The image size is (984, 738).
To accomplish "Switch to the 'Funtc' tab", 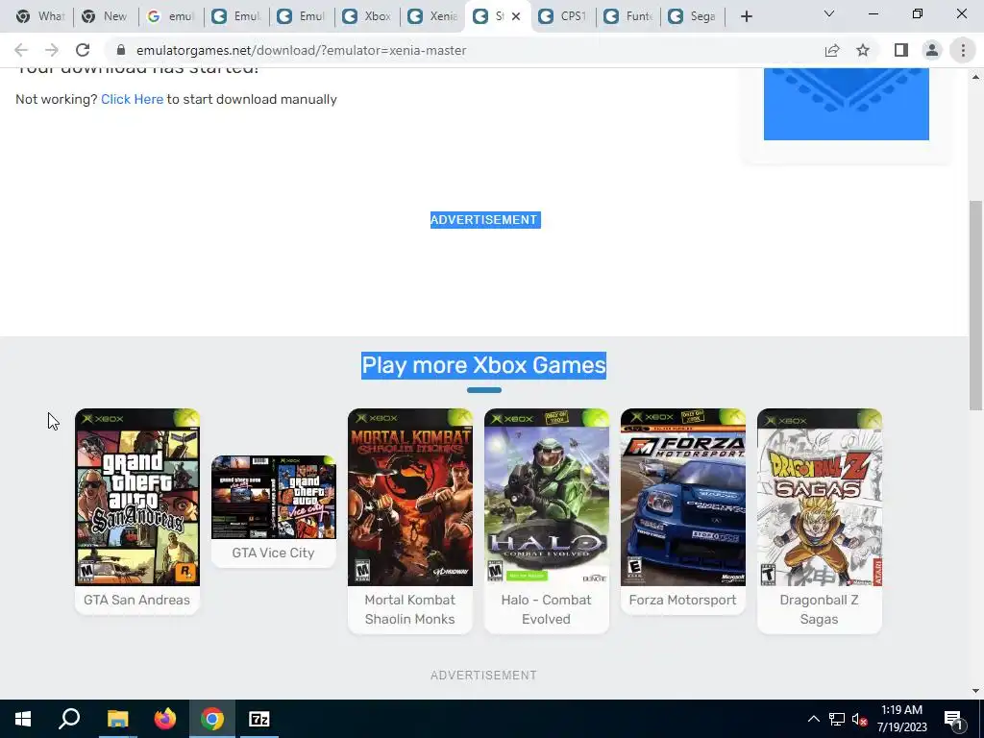I will click(627, 16).
